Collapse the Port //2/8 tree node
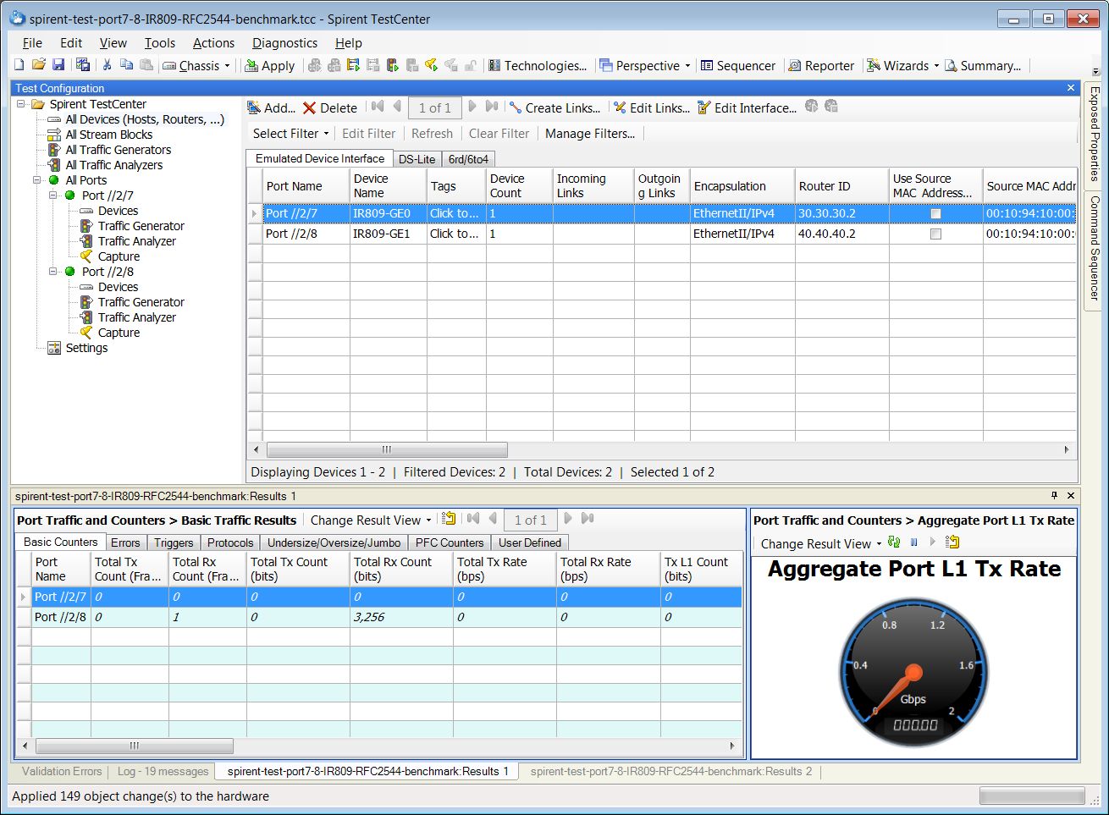Screen dimensions: 1109x815 coord(53,272)
